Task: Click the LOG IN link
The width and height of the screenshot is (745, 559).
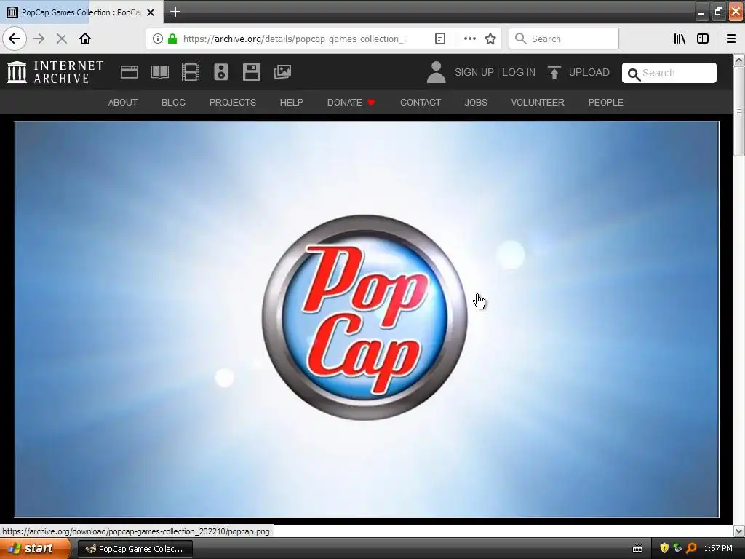Action: [x=519, y=72]
